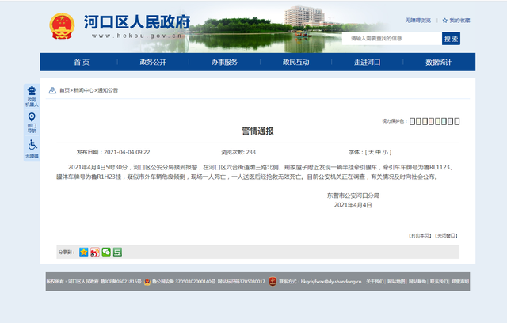Select the last white eye-protection swatch
Image resolution: width=507 pixels, height=323 pixels.
(x=457, y=121)
